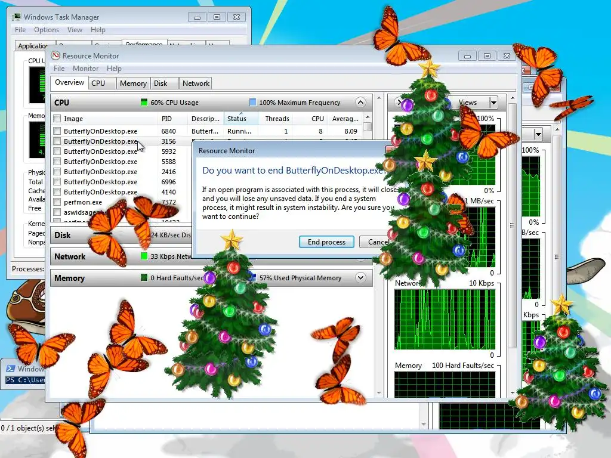Open Resource Monitor File menu
The image size is (611, 458).
point(59,69)
